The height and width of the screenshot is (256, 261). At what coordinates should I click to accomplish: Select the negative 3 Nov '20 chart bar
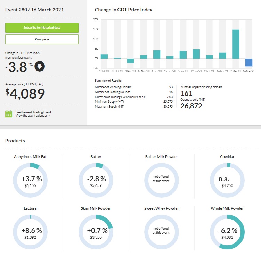[x=130, y=61]
